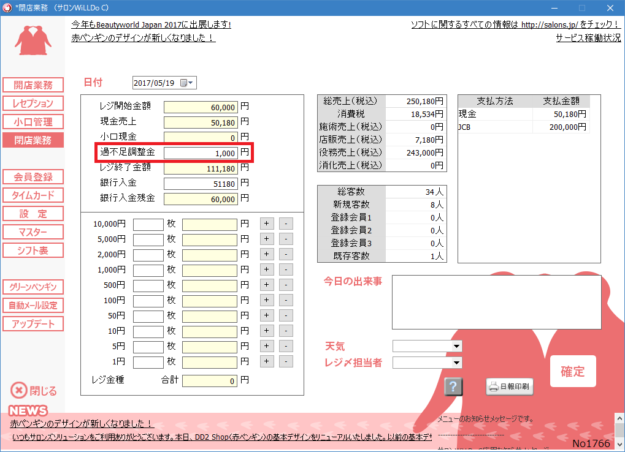Click the Beautyworld Japan 2017 announcement link
Viewport: 625px width, 452px height.
click(x=151, y=24)
